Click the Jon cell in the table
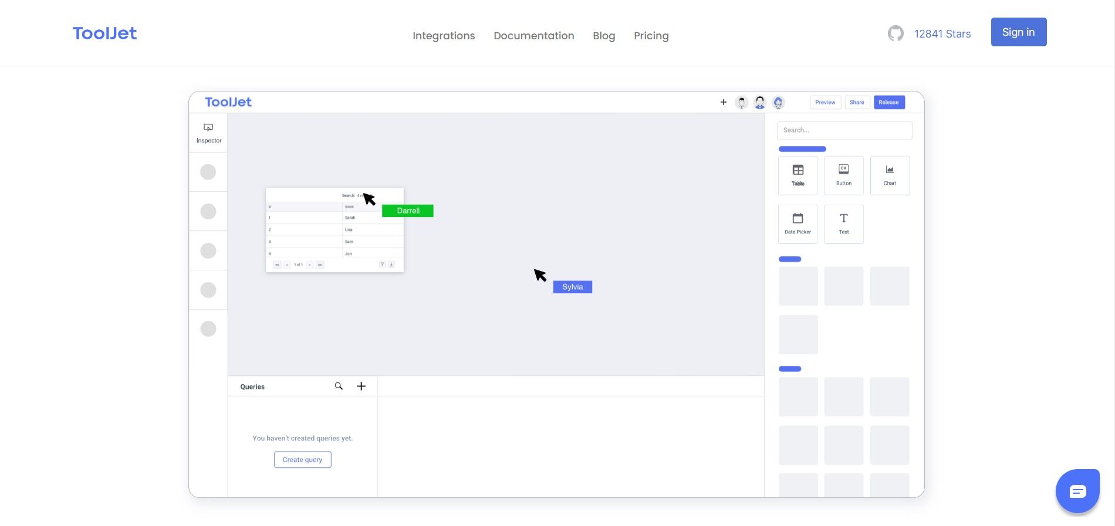 [x=373, y=253]
